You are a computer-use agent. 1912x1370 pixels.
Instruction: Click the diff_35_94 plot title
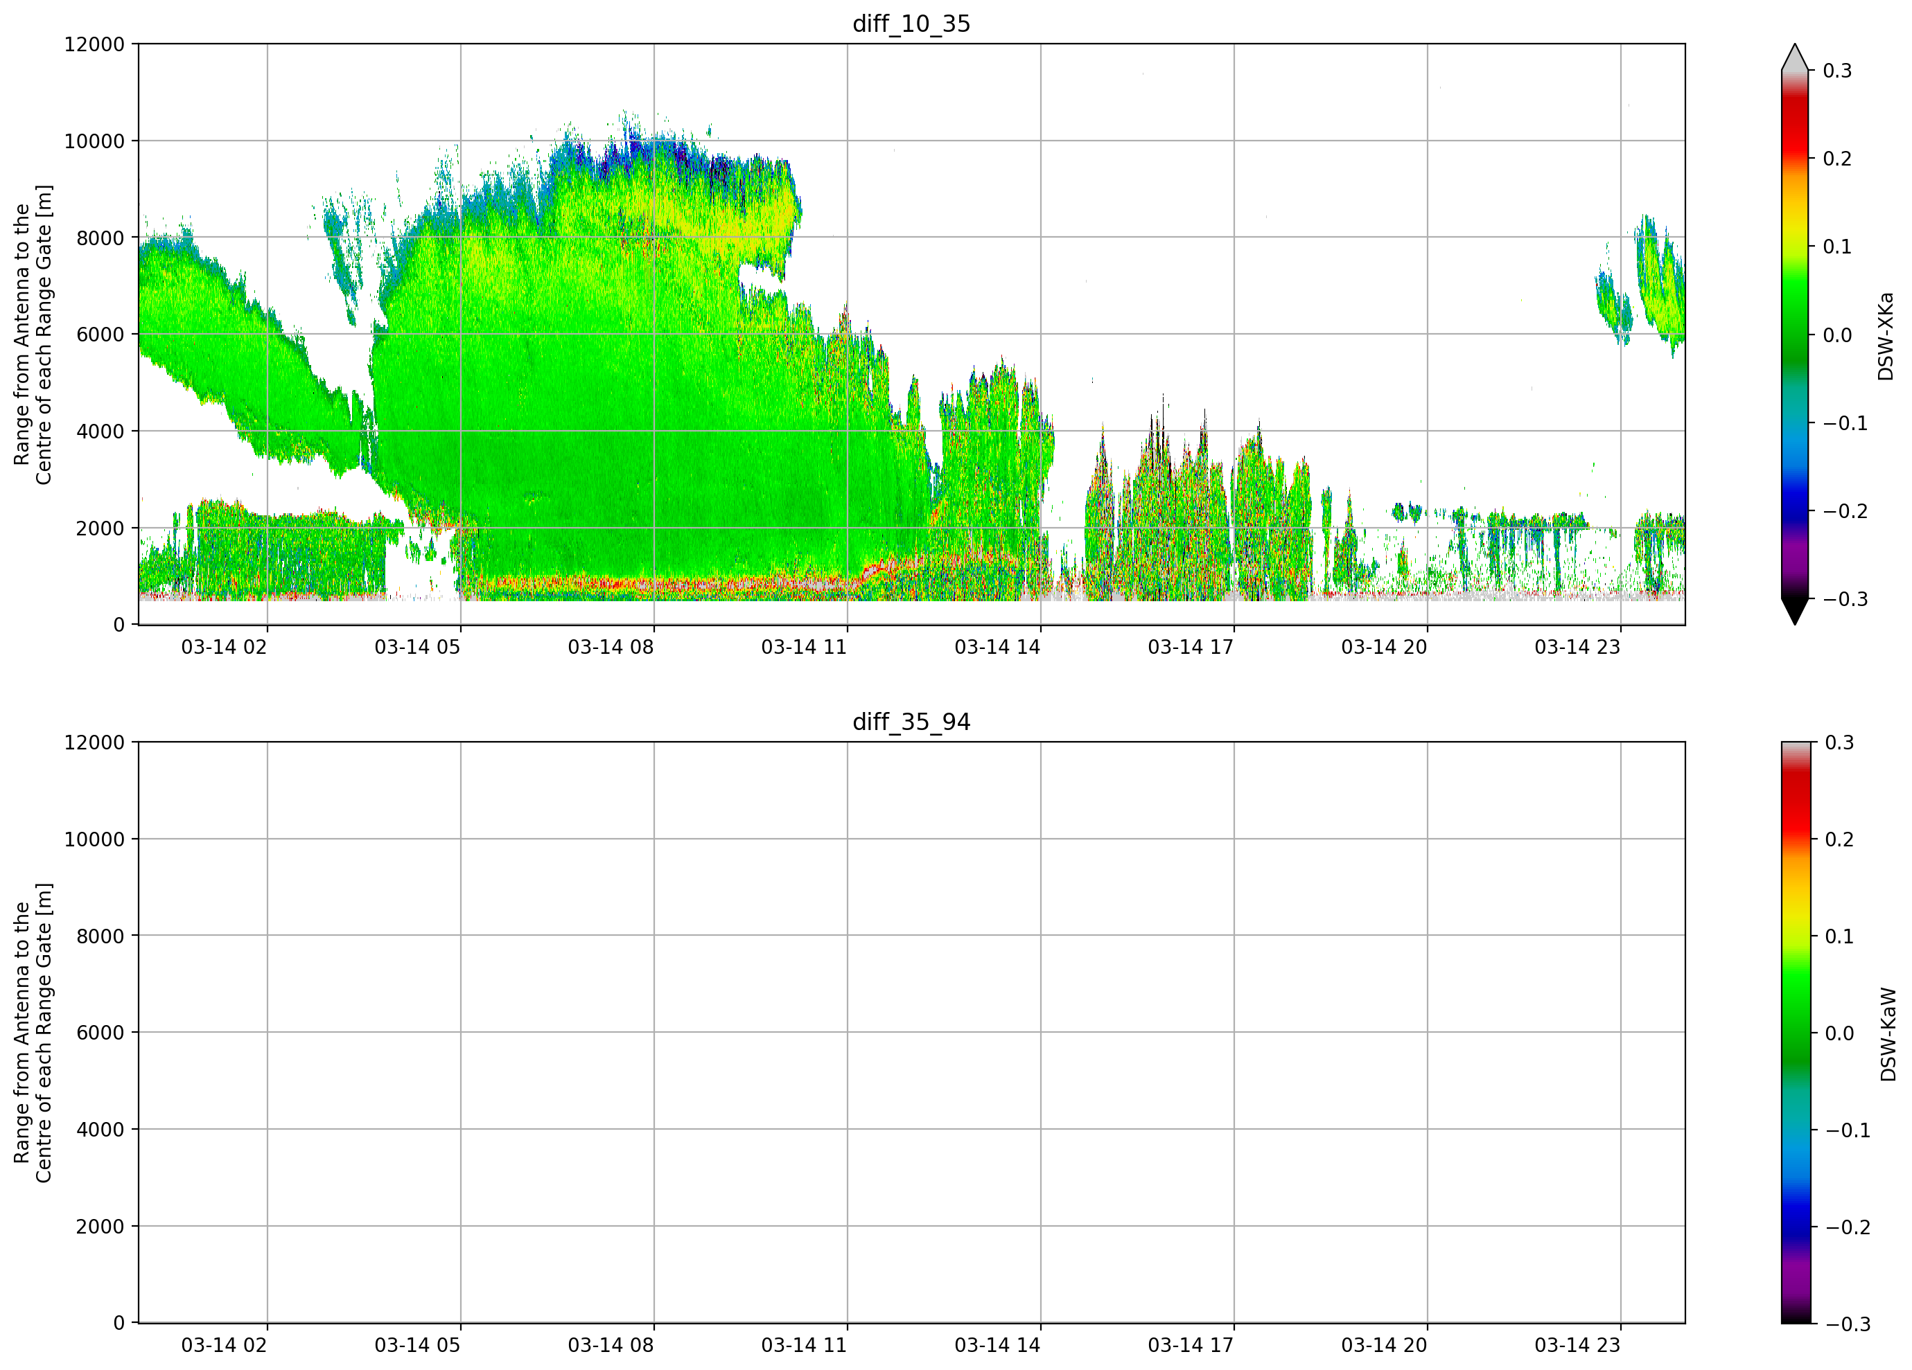[911, 722]
